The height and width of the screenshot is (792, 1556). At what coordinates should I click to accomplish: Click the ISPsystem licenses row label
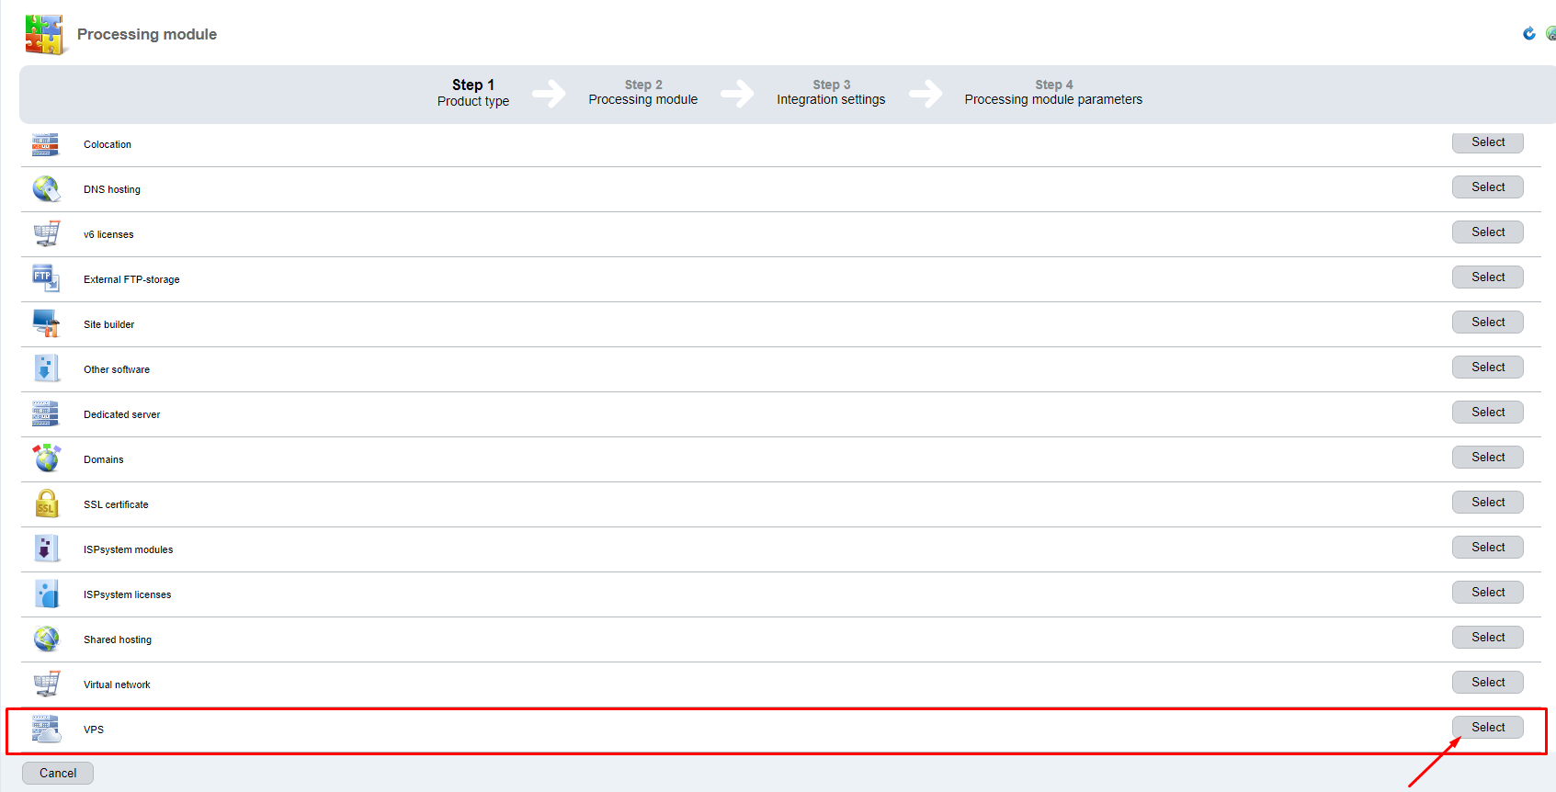127,594
